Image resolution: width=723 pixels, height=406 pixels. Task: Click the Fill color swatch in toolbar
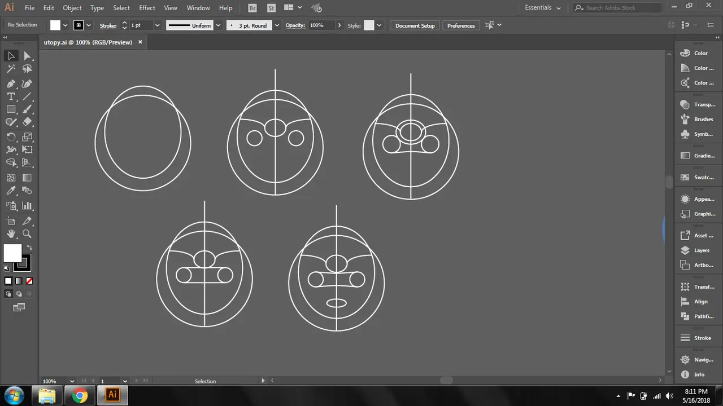[12, 254]
